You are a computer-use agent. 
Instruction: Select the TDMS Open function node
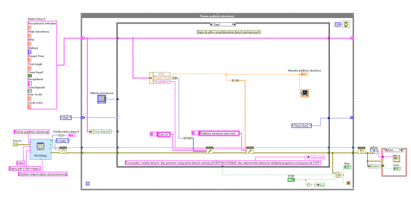(64, 150)
